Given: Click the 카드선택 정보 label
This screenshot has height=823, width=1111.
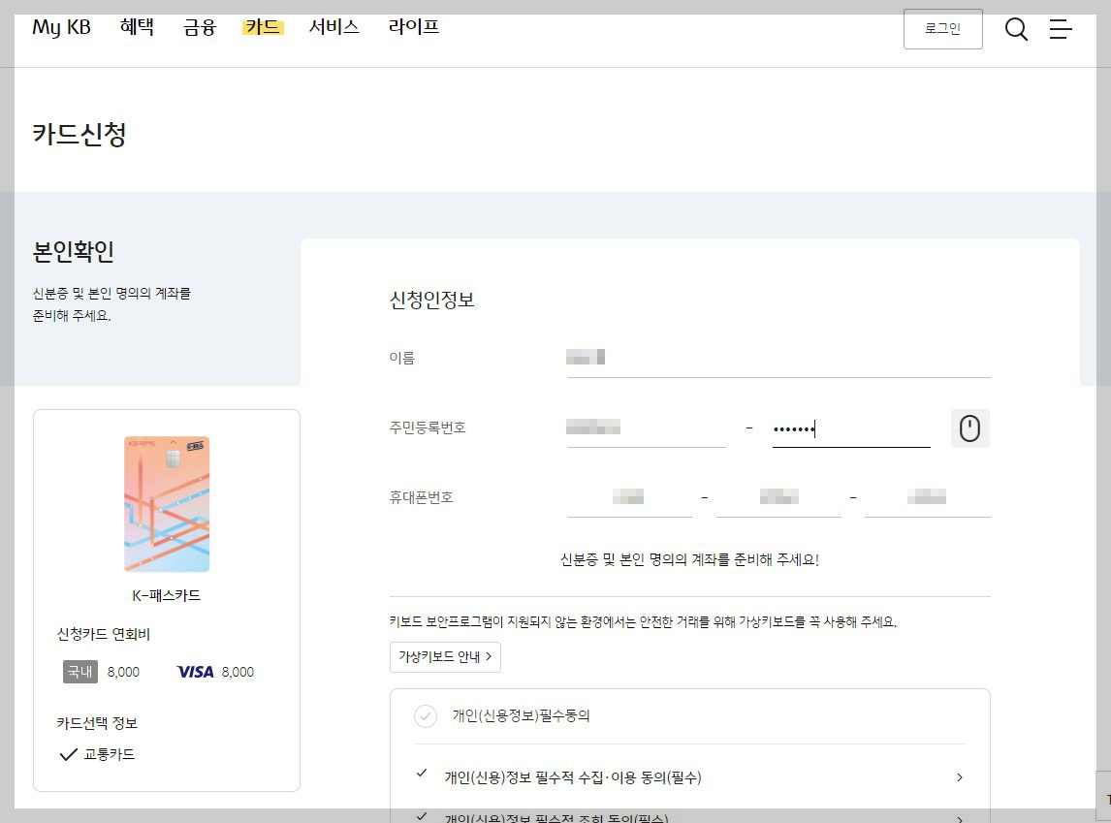Looking at the screenshot, I should (x=97, y=723).
